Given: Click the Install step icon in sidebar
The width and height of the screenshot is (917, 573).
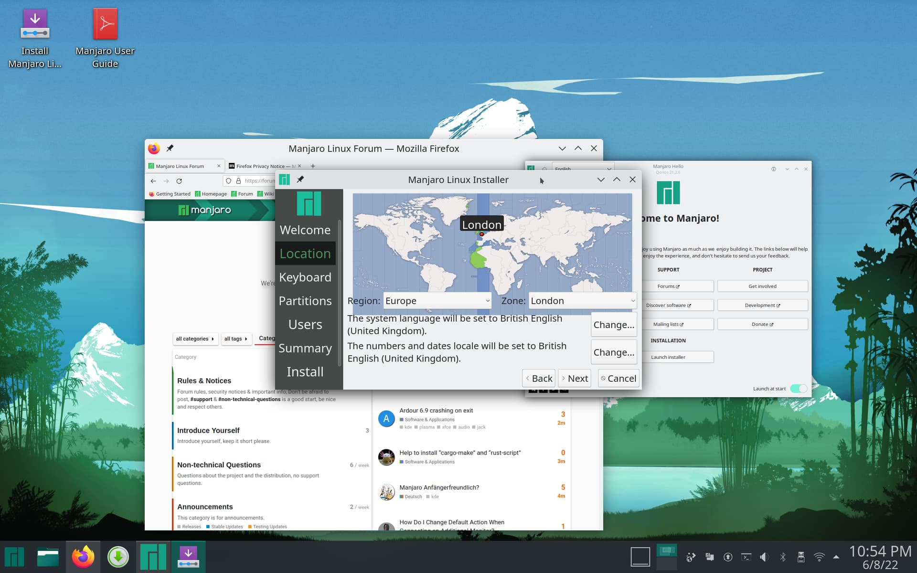Looking at the screenshot, I should (304, 371).
